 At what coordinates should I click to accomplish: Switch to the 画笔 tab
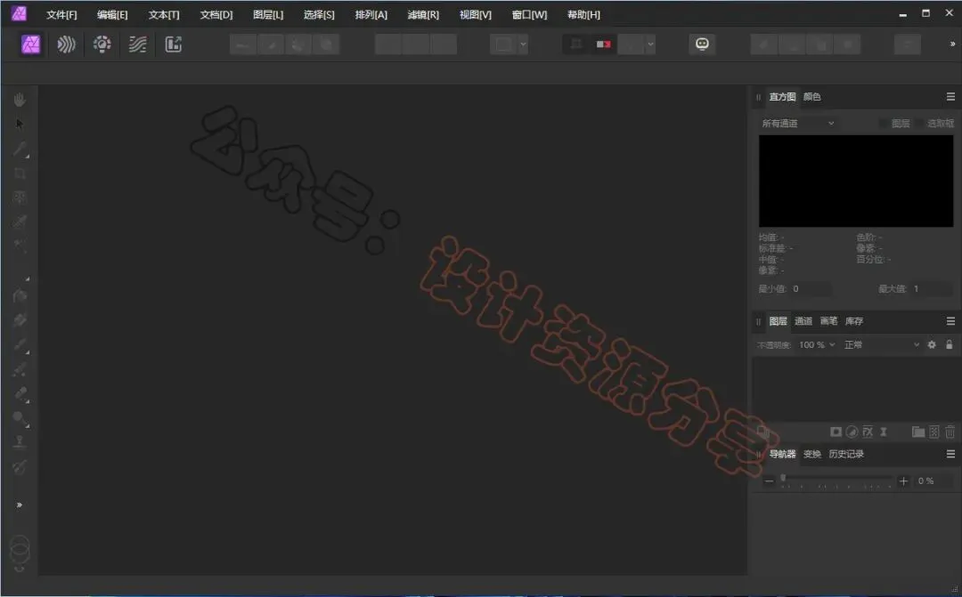[828, 321]
